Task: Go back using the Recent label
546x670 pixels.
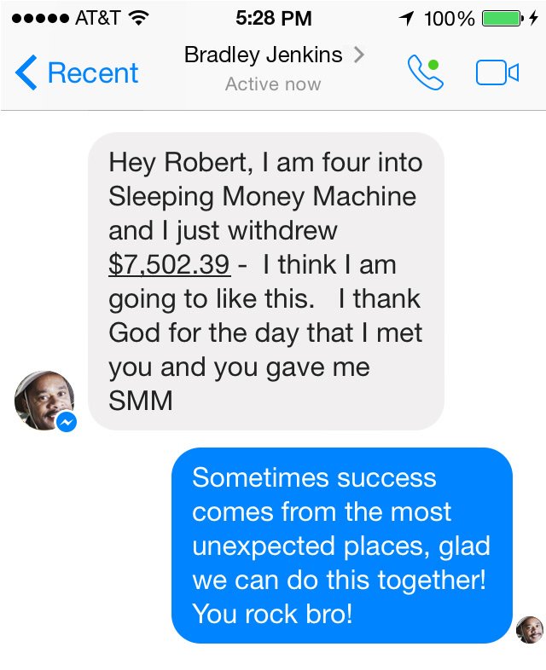Action: coord(92,73)
